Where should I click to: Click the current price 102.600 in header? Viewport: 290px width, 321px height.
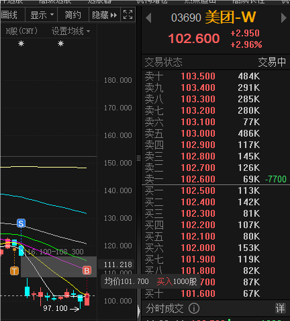(x=194, y=38)
